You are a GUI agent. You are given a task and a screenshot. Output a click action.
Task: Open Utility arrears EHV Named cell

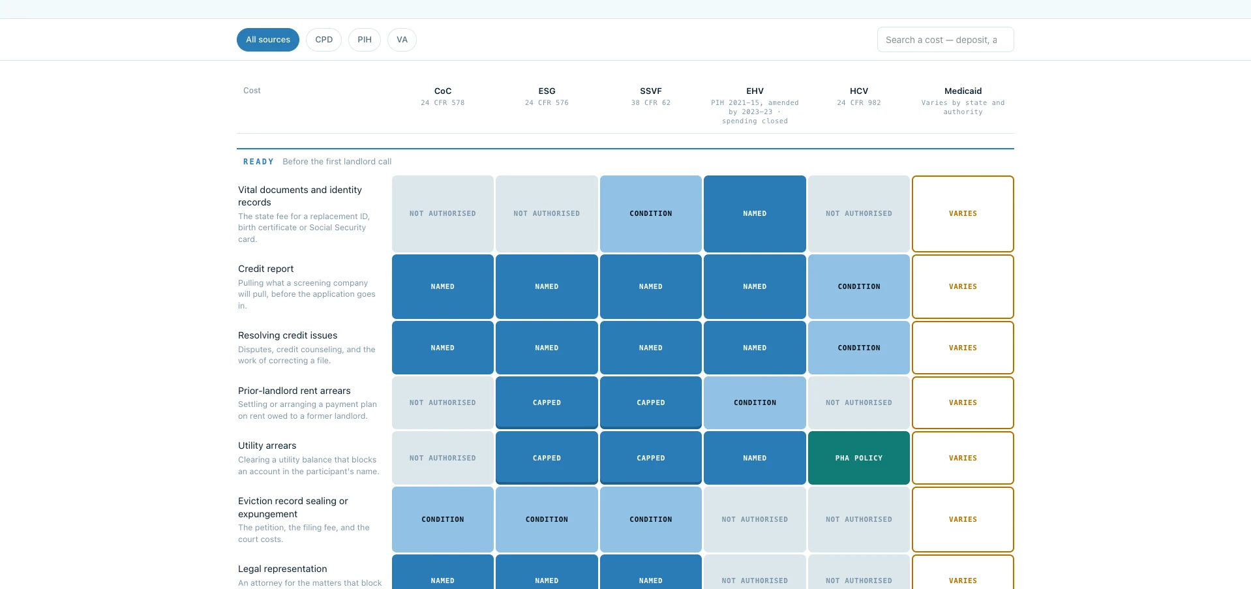(755, 458)
